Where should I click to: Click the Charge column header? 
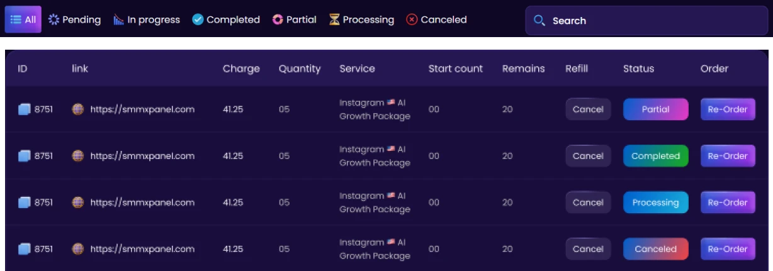(x=241, y=69)
